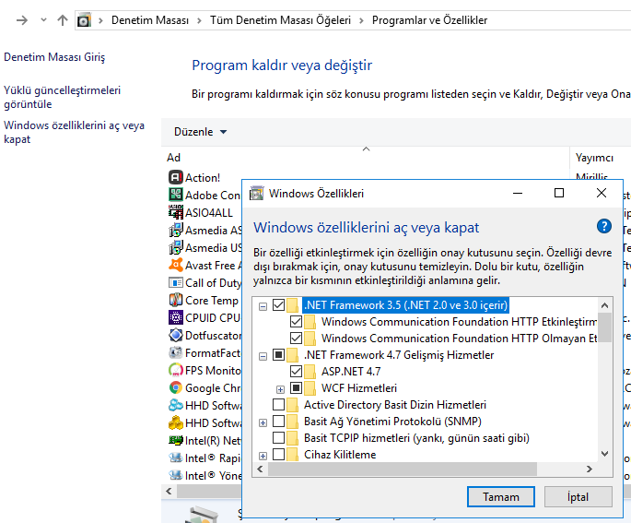Click the Asmedia US program icon
Screen dimensions: 631x523
click(x=175, y=247)
